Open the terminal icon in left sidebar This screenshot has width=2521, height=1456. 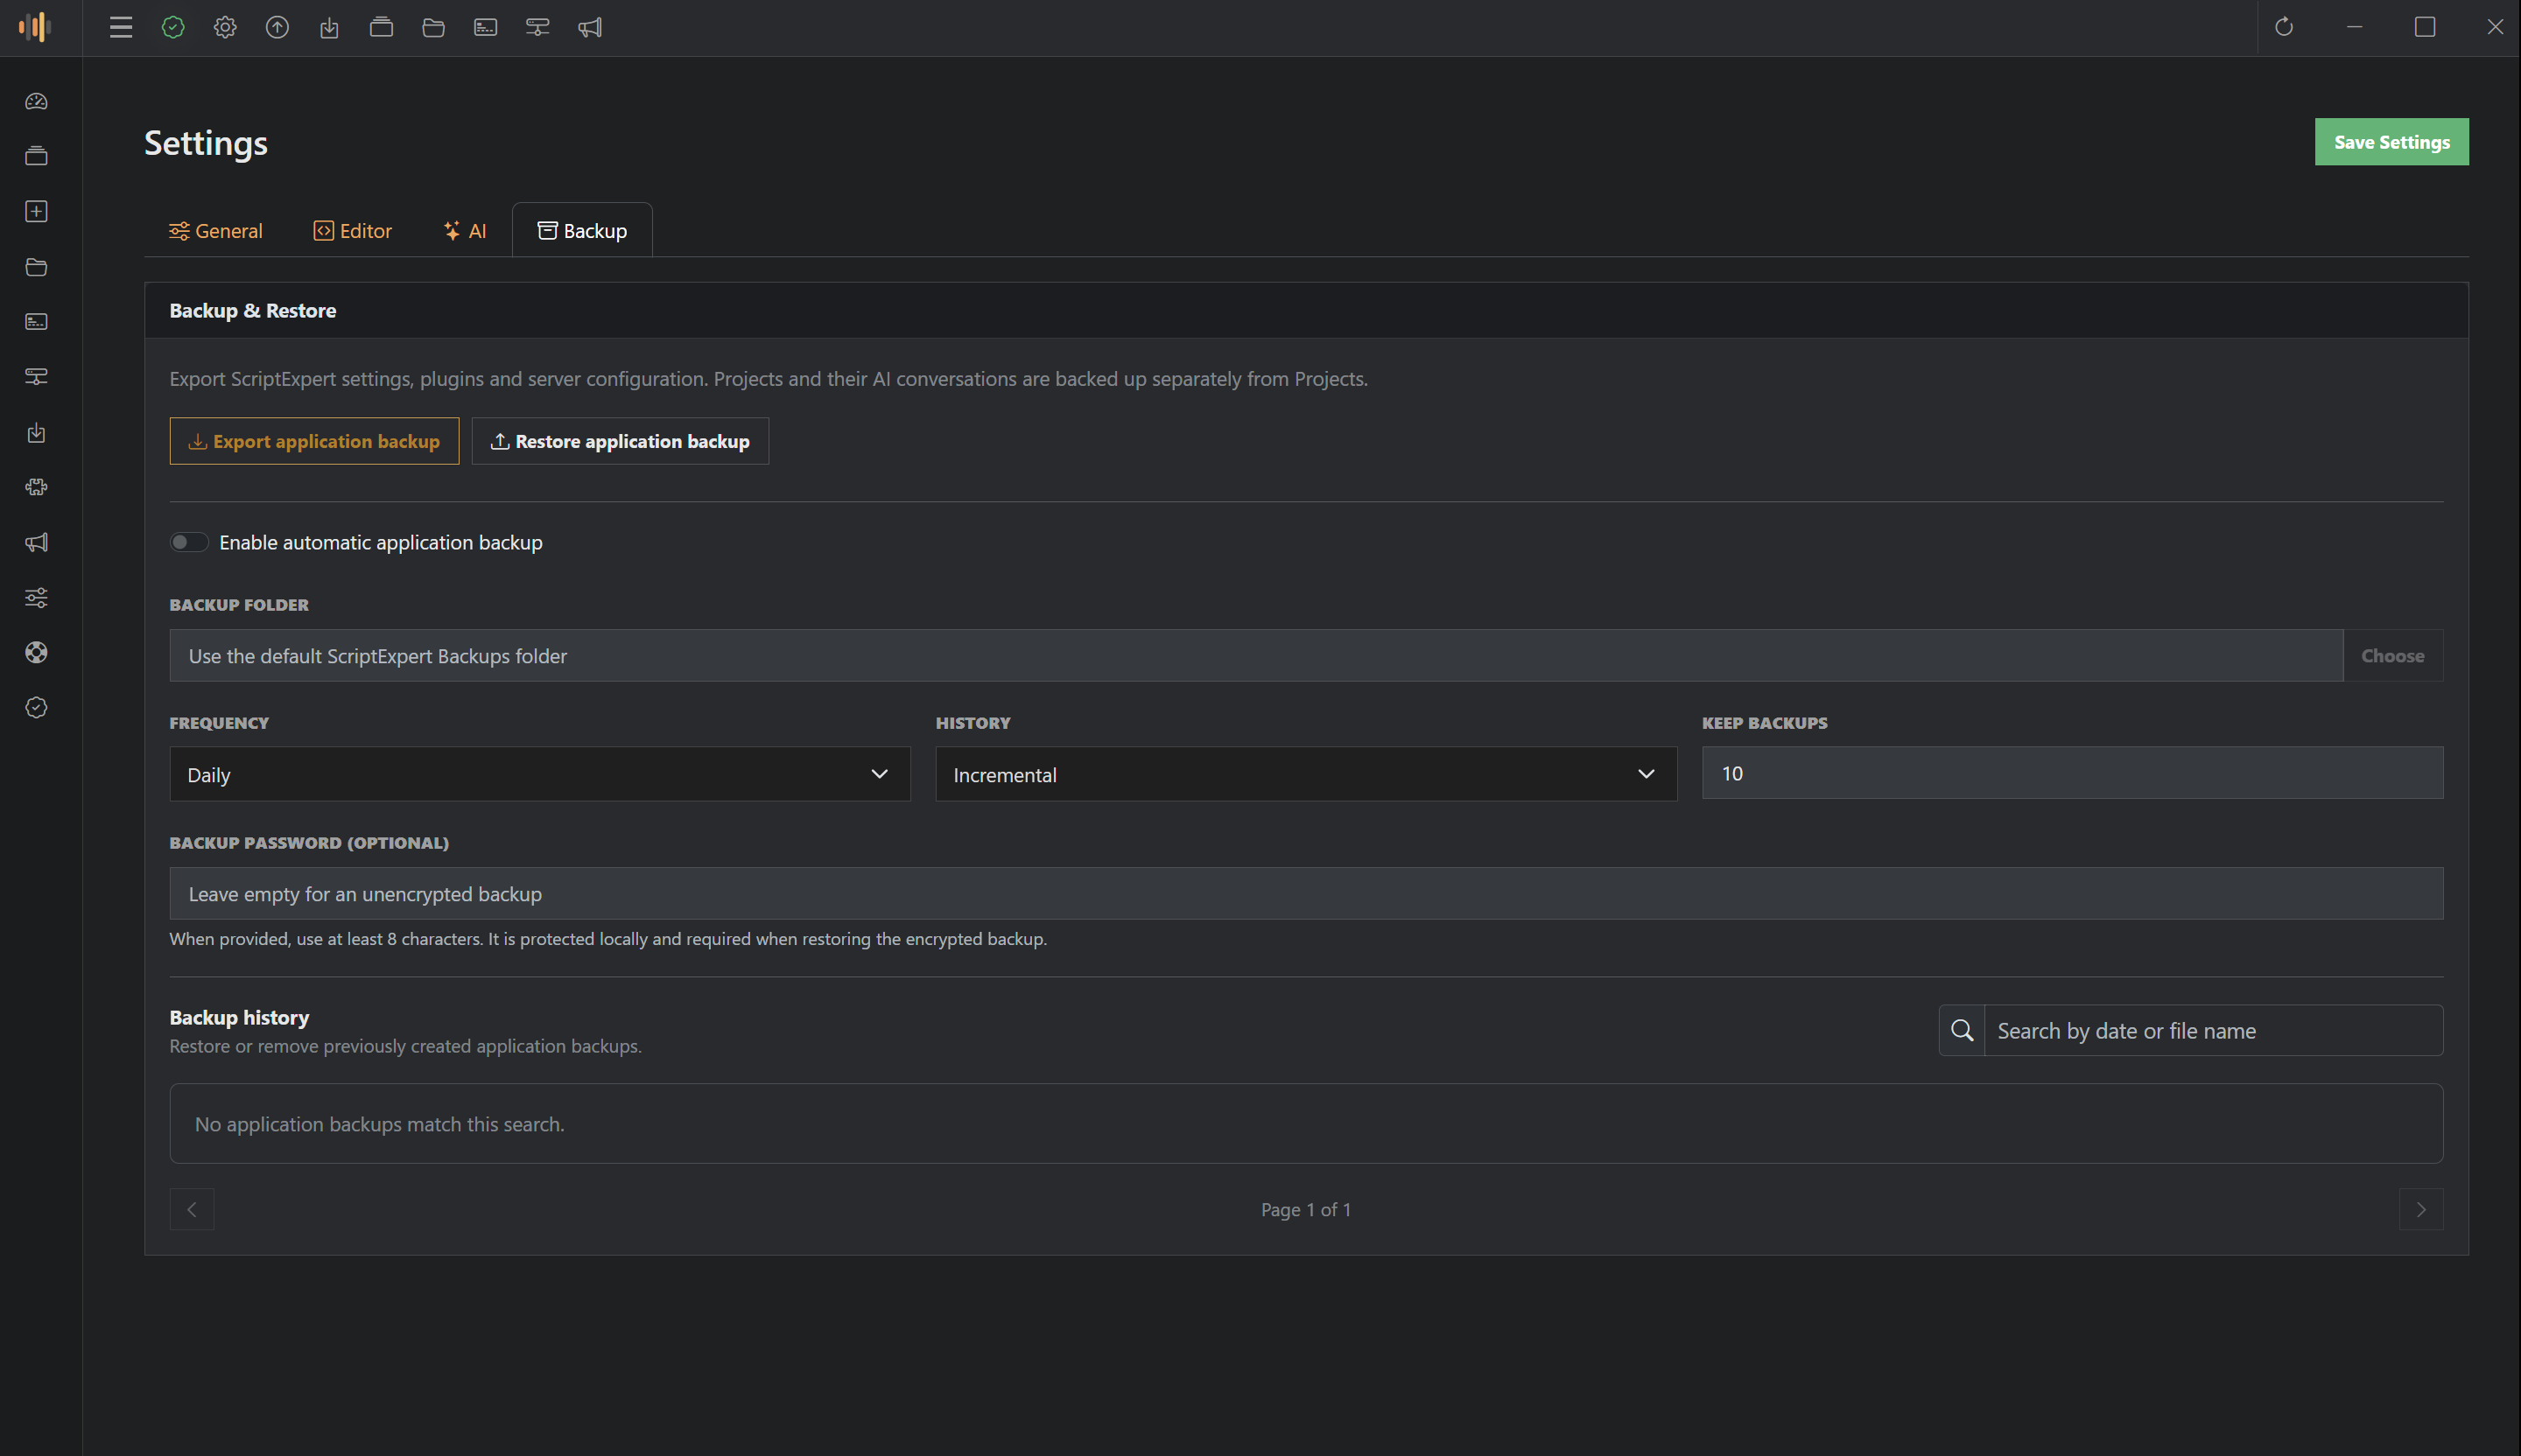[x=37, y=322]
